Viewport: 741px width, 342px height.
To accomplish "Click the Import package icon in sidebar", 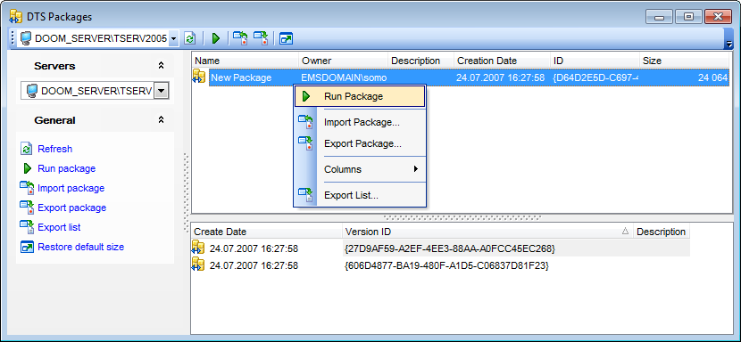I will (27, 188).
